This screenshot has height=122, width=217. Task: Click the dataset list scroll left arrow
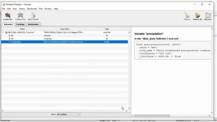click(3, 111)
